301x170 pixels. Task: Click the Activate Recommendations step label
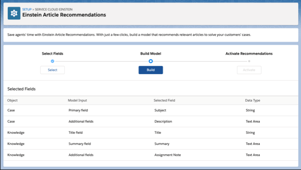249,54
